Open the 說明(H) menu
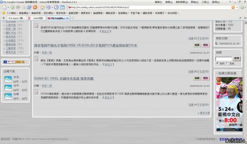This screenshot has height=144, width=247. click(216, 2)
